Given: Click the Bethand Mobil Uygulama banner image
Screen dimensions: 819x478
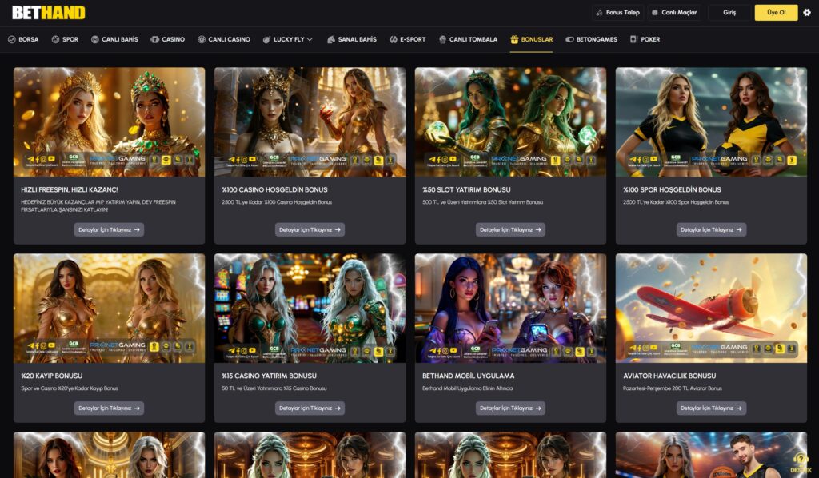Looking at the screenshot, I should (510, 308).
